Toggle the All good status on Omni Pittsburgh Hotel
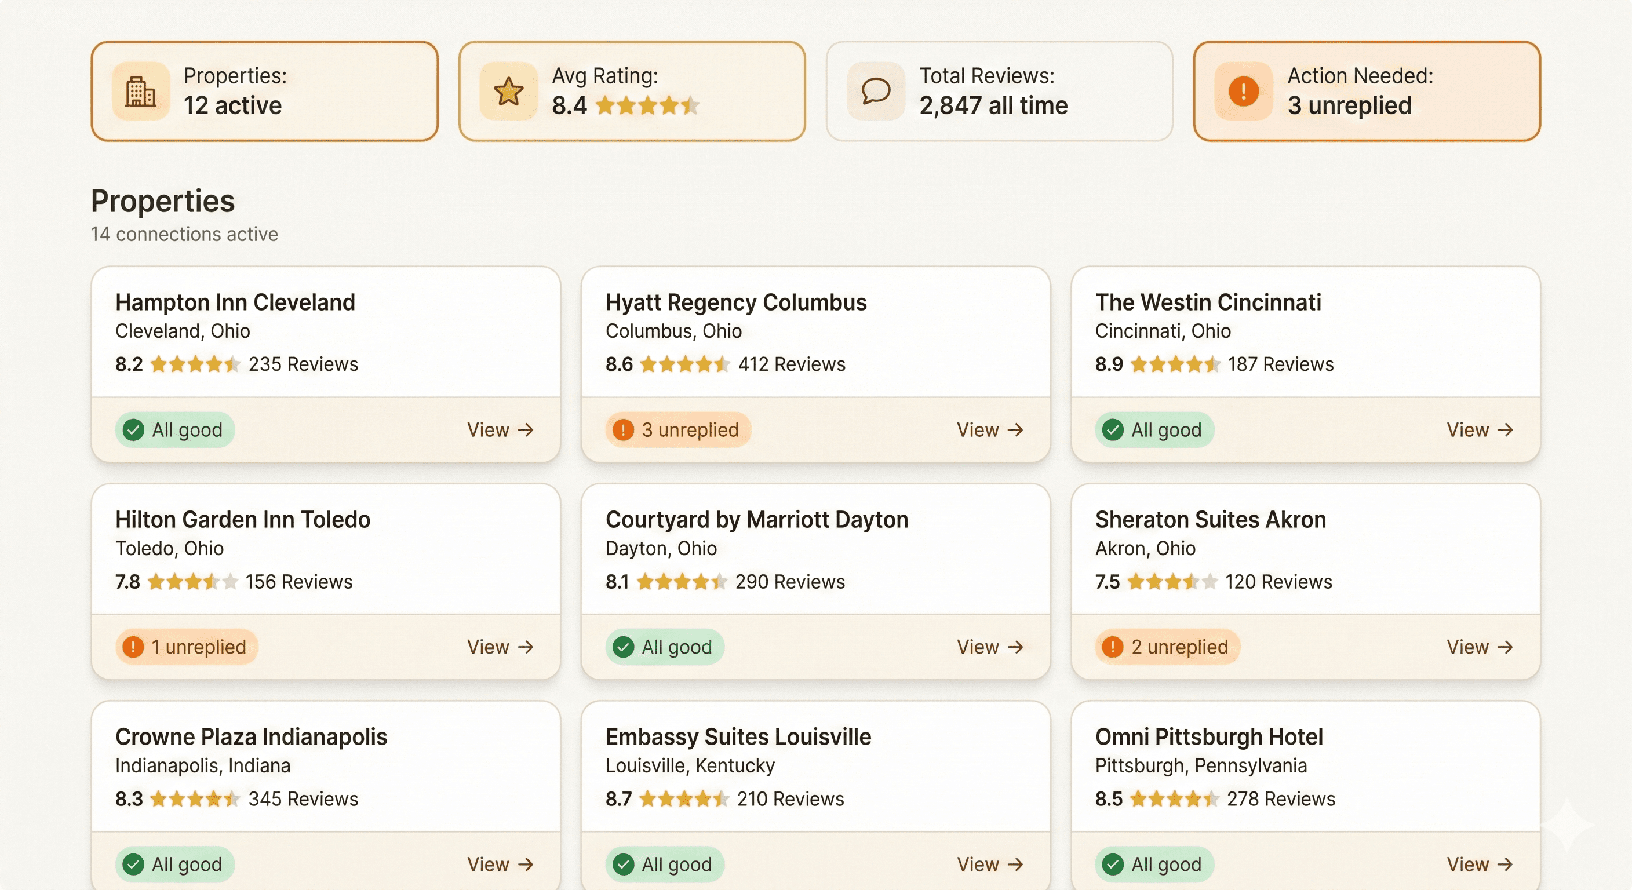 pos(1154,864)
